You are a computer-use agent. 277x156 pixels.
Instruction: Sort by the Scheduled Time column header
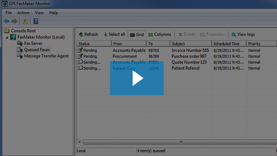229,44
